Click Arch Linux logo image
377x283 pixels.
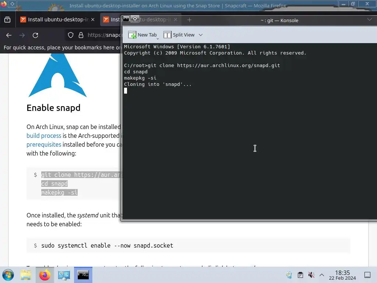(57, 75)
